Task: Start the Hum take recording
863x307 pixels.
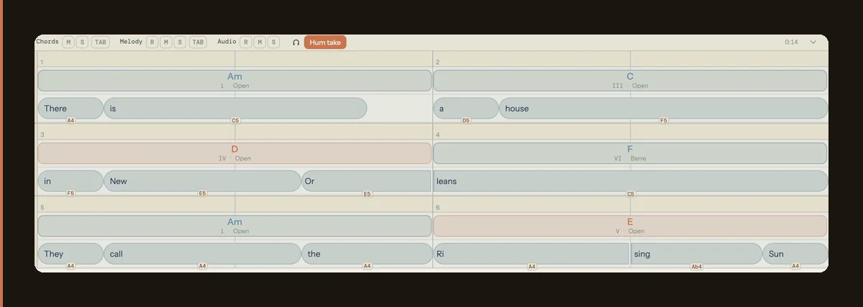Action: [x=325, y=42]
